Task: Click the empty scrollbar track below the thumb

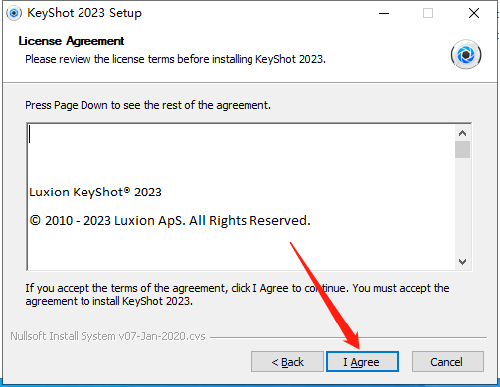Action: pos(462,206)
